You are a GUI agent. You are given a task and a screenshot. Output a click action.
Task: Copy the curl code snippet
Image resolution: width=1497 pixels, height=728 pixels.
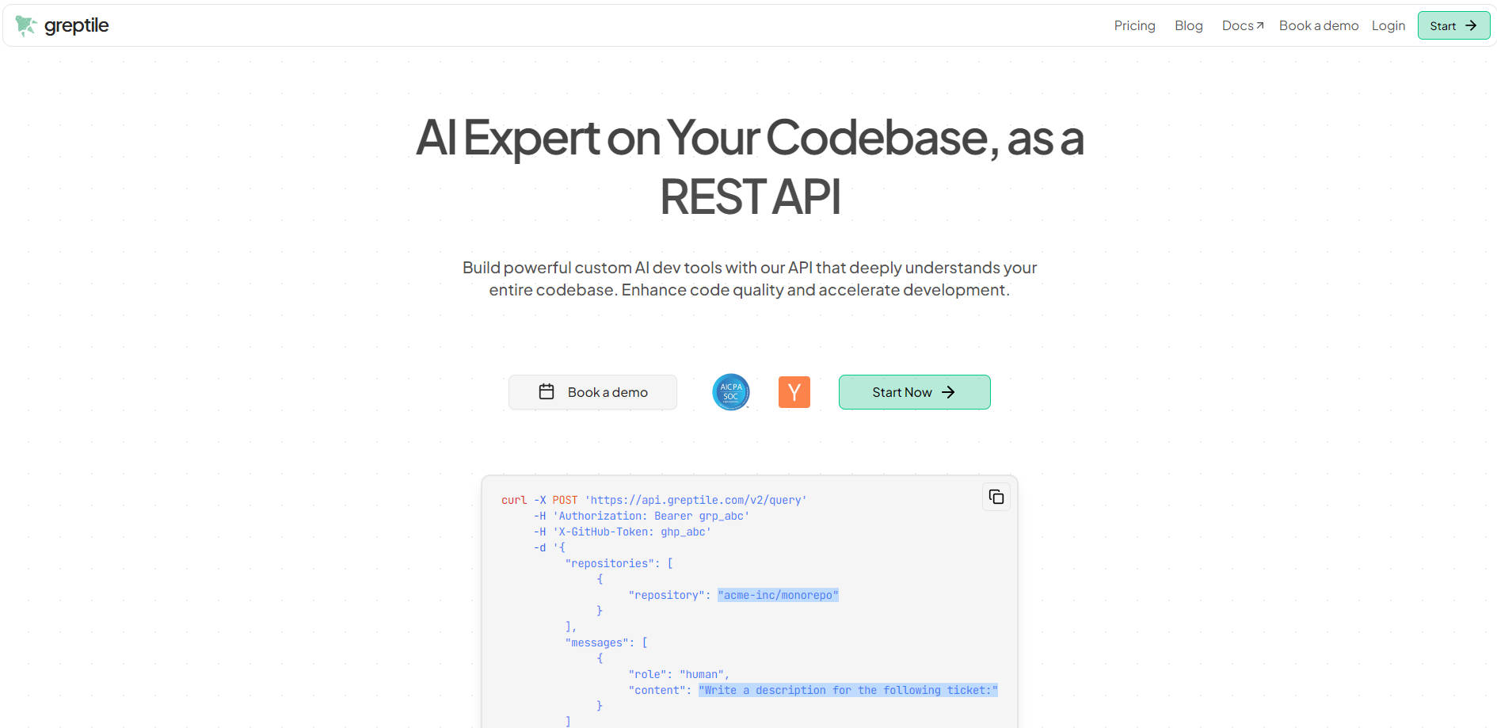coord(996,497)
